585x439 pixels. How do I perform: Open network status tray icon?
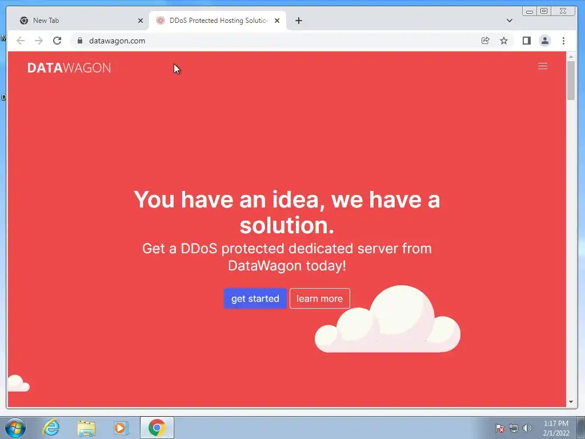click(x=514, y=428)
